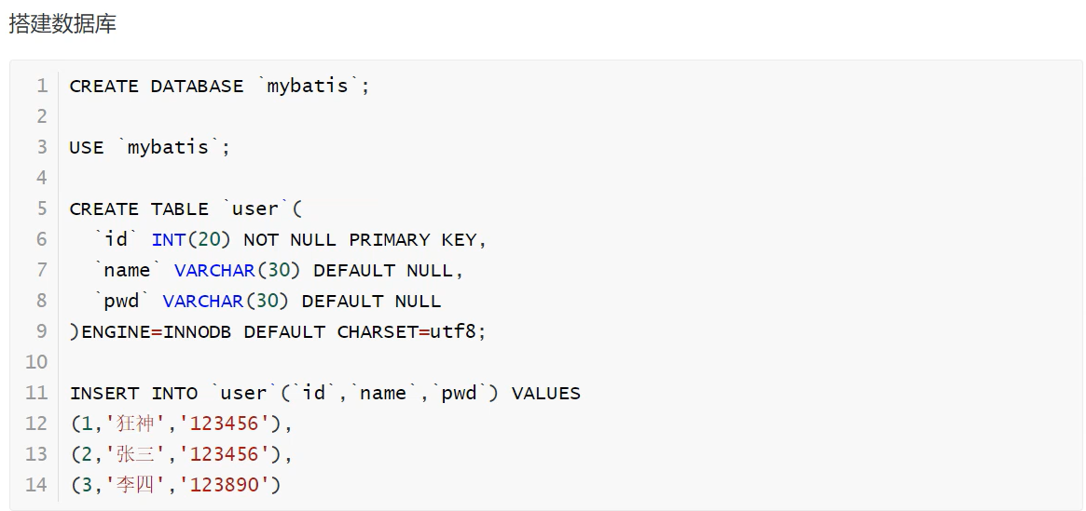
Task: Click the 搭建数据库 heading text
Action: pyautogui.click(x=62, y=24)
